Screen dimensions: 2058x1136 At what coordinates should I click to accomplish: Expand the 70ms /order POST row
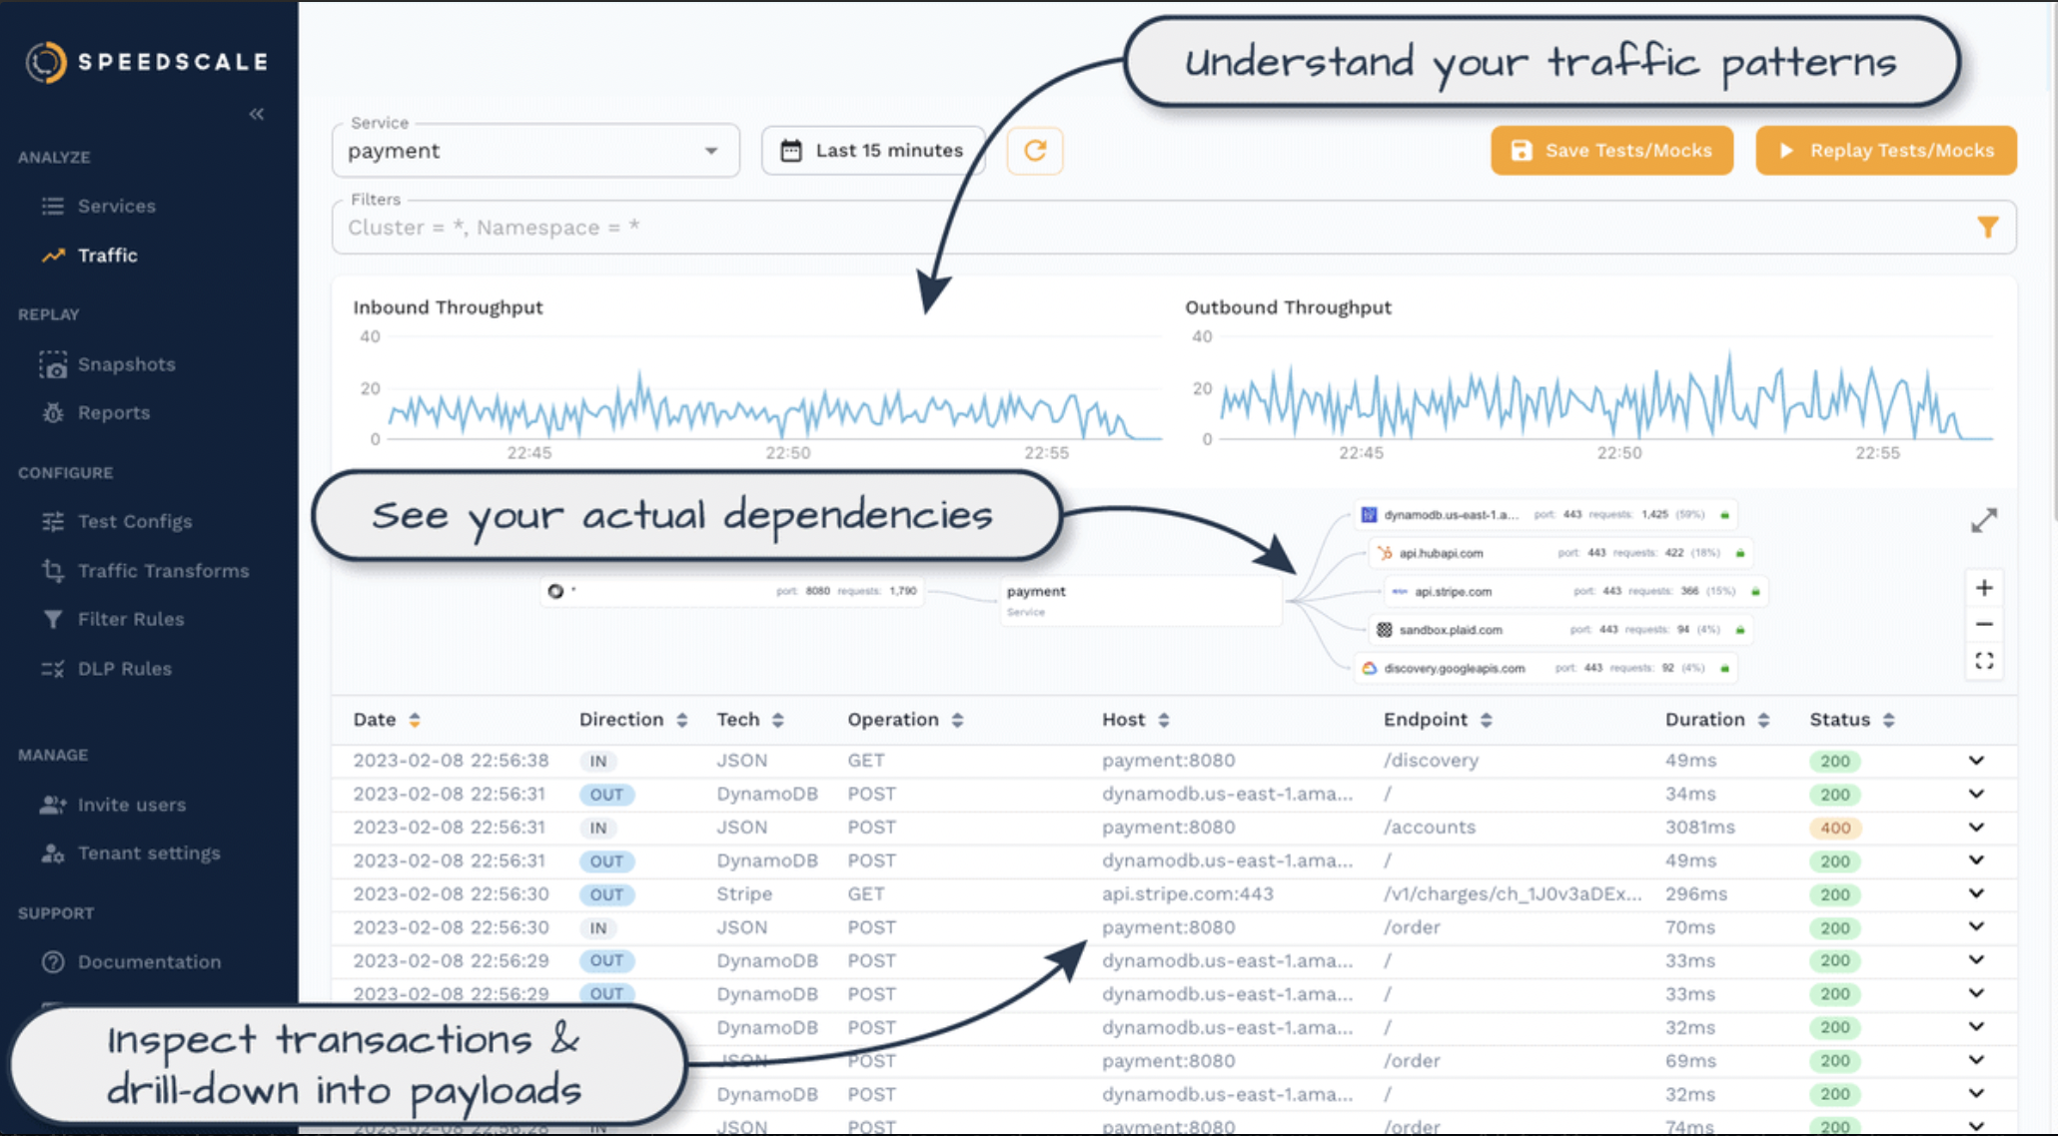click(x=1976, y=927)
